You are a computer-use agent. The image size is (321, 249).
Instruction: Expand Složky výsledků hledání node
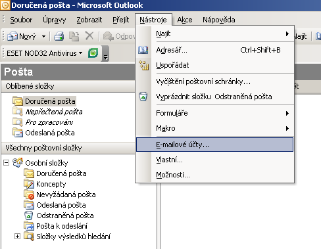(x=17, y=237)
